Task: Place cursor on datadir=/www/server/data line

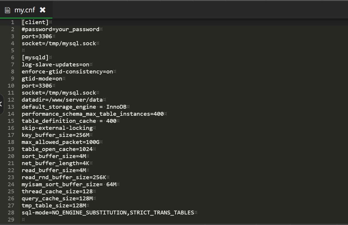Action: pyautogui.click(x=62, y=100)
